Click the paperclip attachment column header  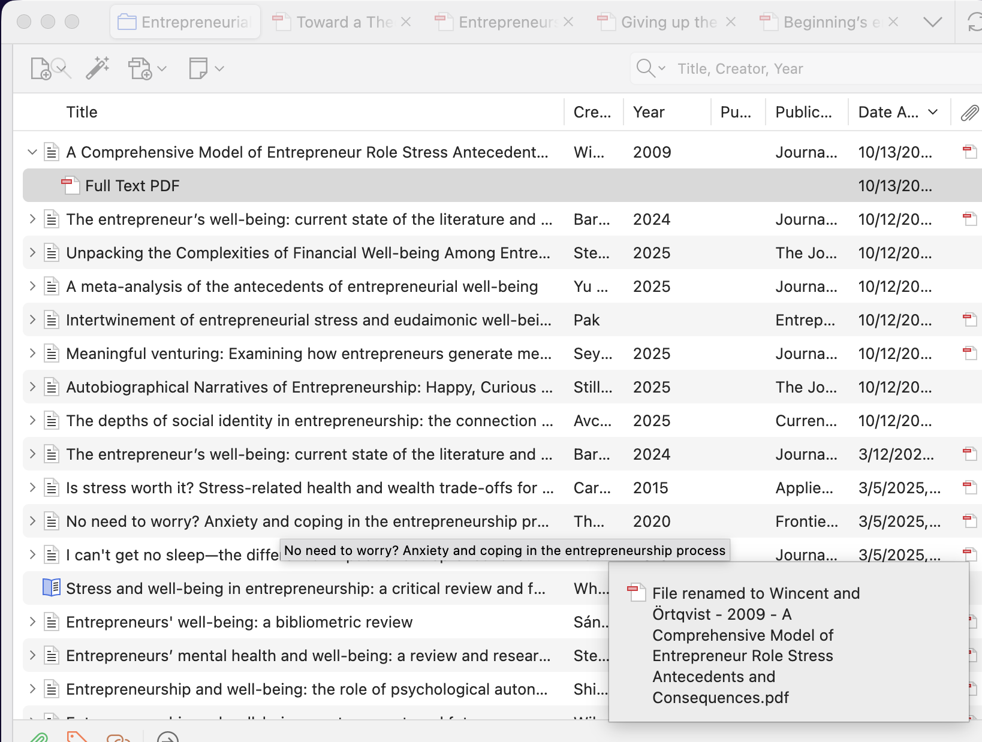pyautogui.click(x=969, y=112)
